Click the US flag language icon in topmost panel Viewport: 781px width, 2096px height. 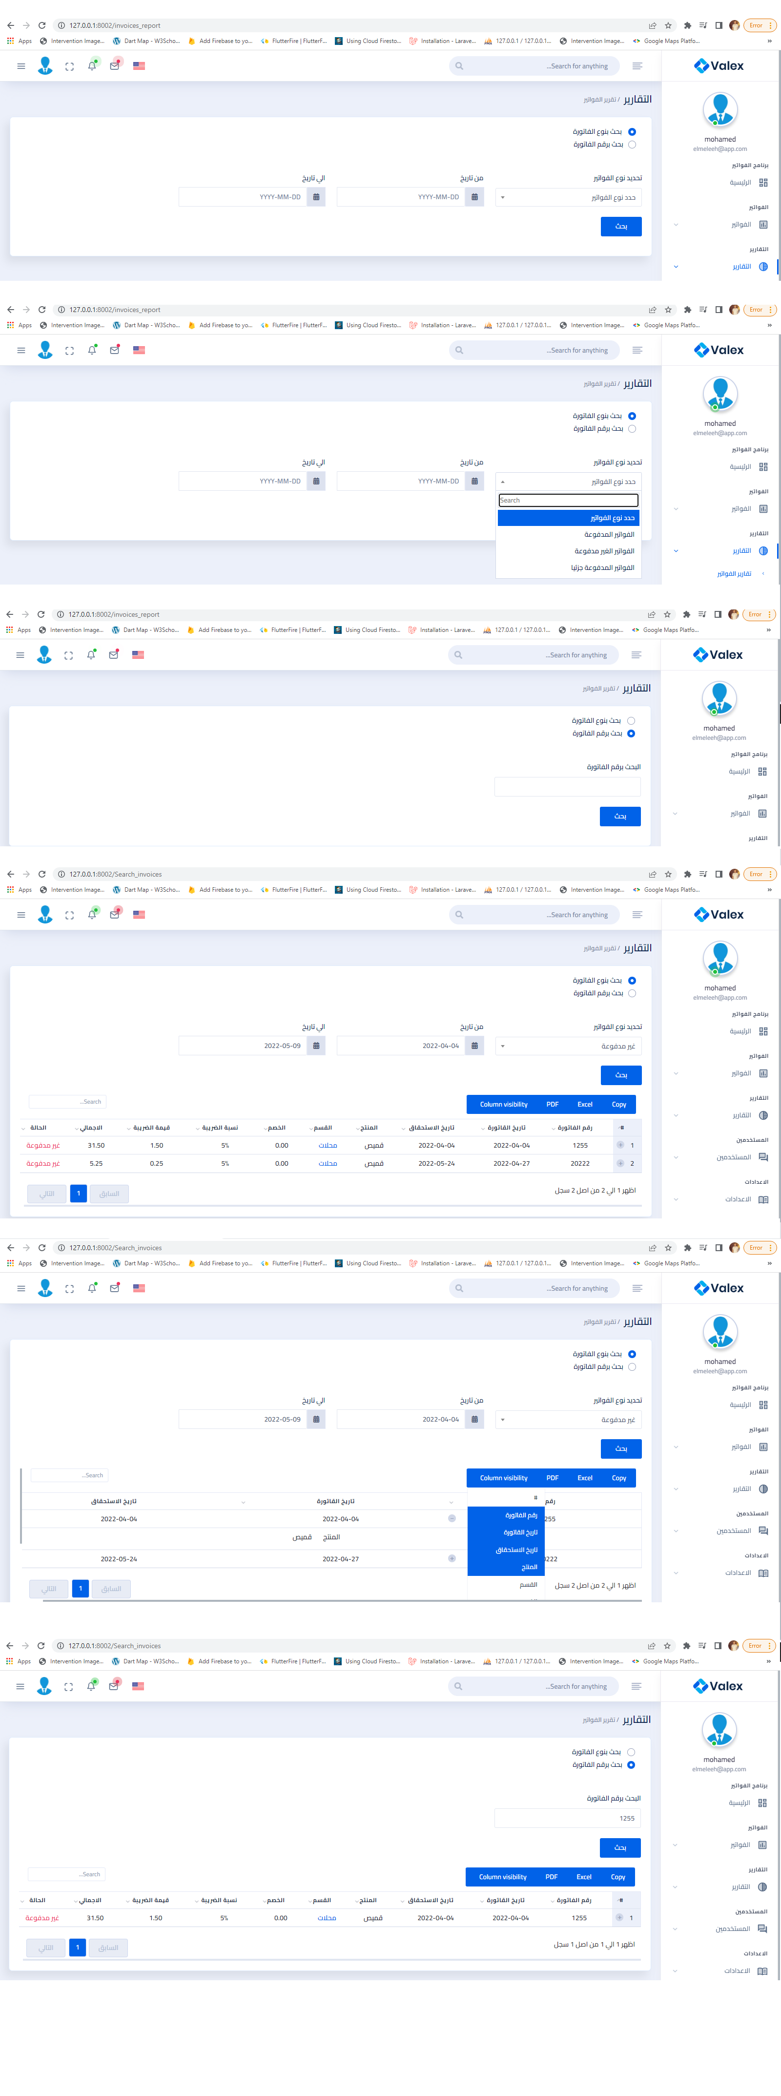(x=139, y=66)
